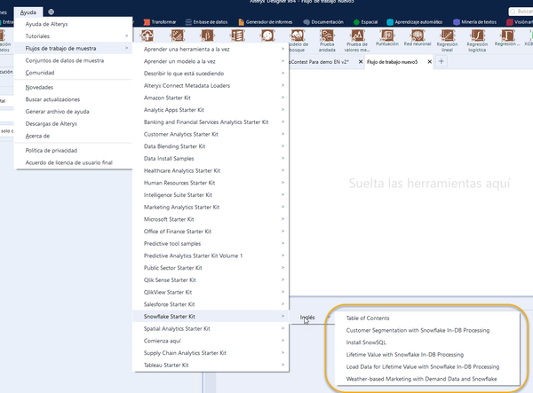
Task: Close the Flujo de trabajo nuevo5 tab
Action: tap(429, 62)
